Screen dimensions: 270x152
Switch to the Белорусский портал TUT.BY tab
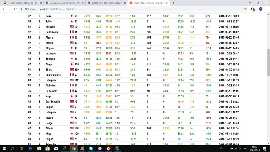click(x=22, y=3)
